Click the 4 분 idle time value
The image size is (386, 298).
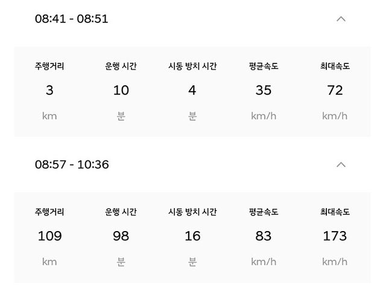click(x=192, y=90)
